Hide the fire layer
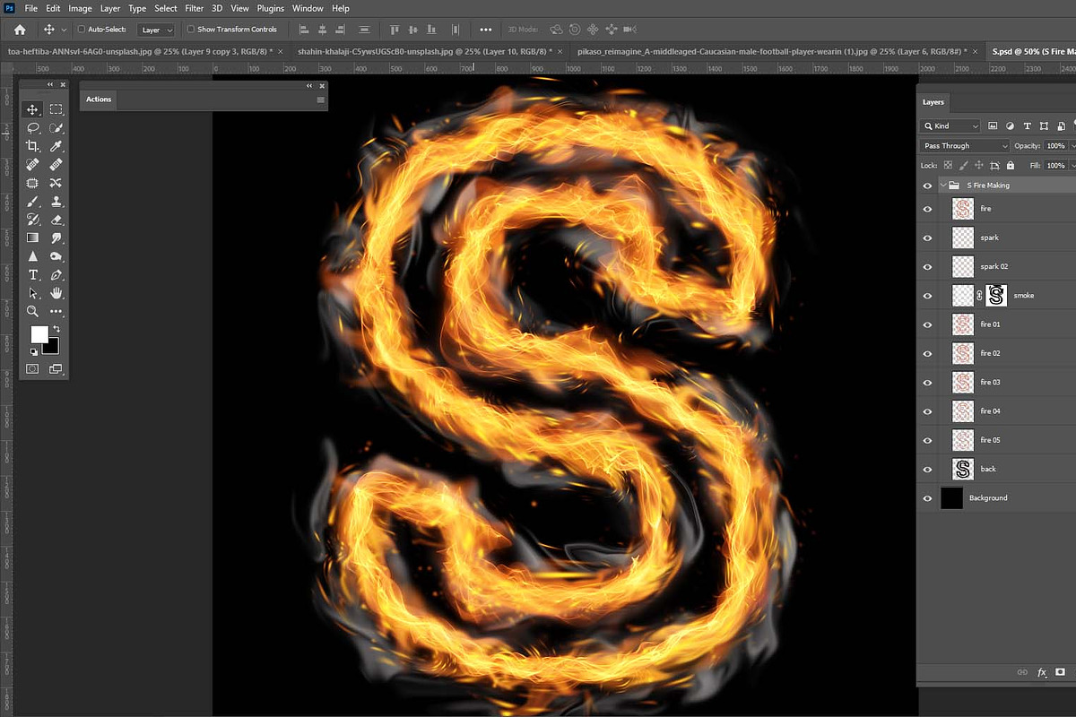Screen dimensions: 1076x717 point(927,209)
